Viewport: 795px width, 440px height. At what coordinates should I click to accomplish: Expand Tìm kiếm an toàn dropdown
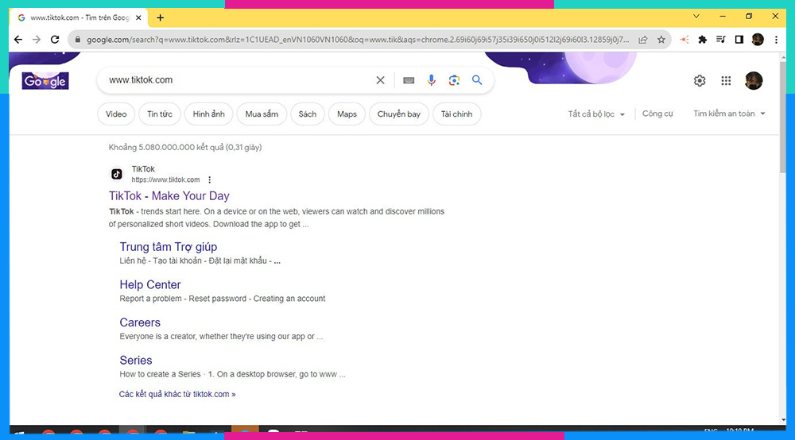[x=729, y=114]
